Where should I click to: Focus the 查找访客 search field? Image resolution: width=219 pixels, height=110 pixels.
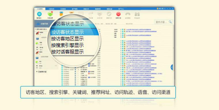[163, 22]
